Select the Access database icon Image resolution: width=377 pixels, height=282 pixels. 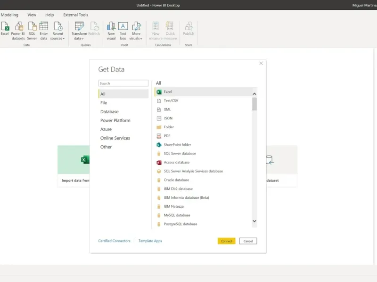[159, 163]
